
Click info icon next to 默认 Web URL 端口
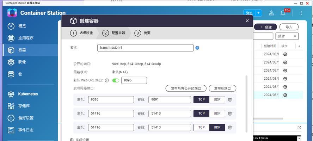[x=107, y=80]
